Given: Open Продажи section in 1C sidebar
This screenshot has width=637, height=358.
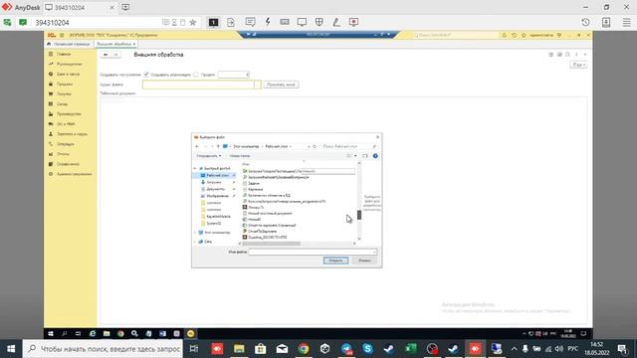Looking at the screenshot, I should coord(65,84).
